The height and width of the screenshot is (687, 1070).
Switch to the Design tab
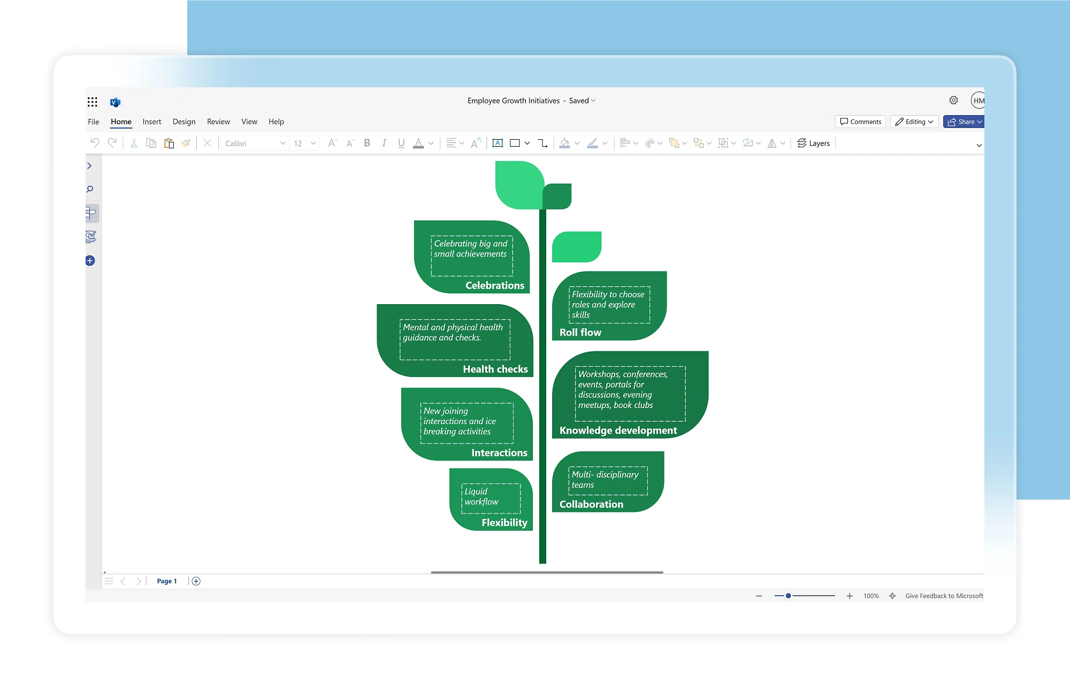pyautogui.click(x=184, y=122)
